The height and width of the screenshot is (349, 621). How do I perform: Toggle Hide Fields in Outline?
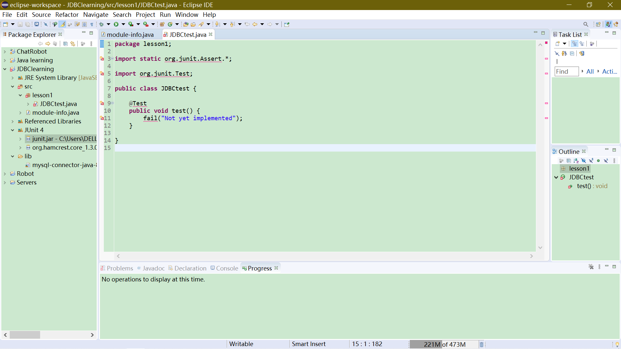point(583,161)
